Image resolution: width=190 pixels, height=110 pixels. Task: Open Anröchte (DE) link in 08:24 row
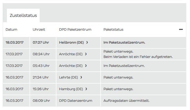coord(71,54)
